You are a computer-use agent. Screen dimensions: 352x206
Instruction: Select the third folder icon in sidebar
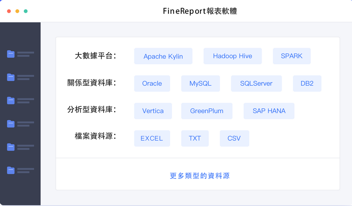point(10,100)
